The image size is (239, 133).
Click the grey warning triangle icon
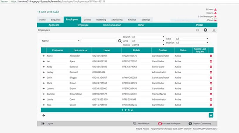coord(214,30)
